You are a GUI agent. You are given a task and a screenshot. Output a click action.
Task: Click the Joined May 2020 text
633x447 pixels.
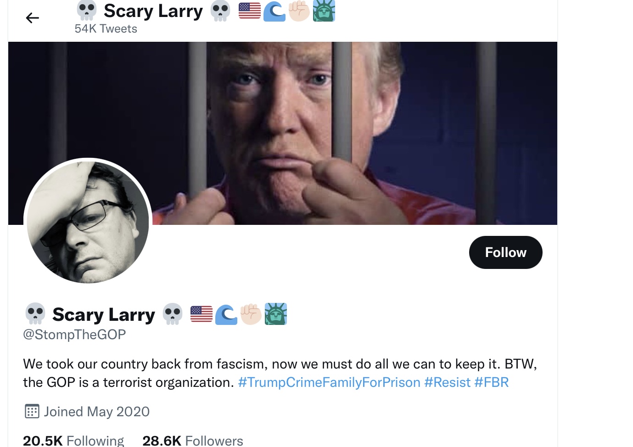pos(97,411)
